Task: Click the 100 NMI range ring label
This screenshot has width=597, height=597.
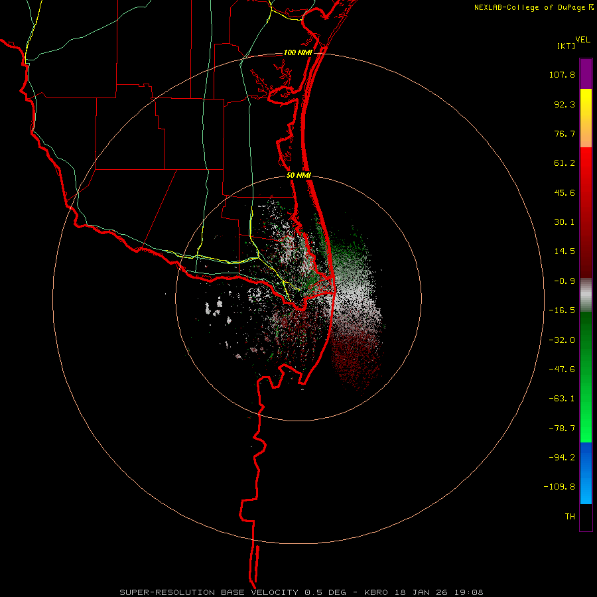Action: tap(298, 52)
